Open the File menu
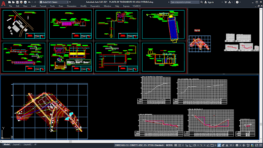Viewport: 263px width, 148px height. coord(10,6)
